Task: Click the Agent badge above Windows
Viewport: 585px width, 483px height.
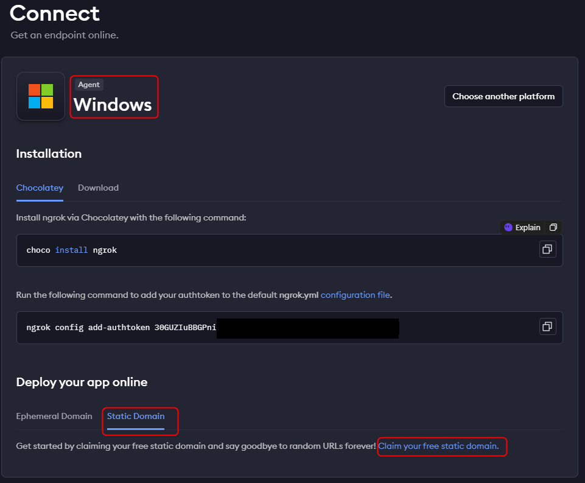Action: 89,85
